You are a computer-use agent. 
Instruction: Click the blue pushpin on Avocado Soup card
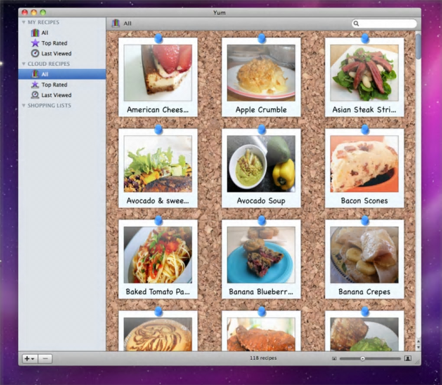262,129
